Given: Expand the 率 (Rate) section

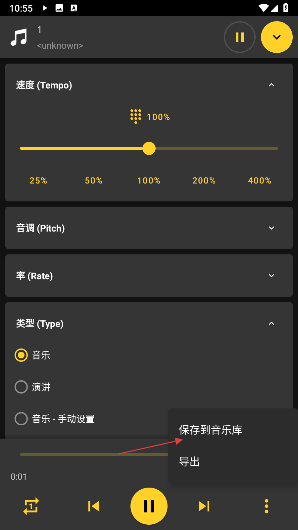Looking at the screenshot, I should (x=272, y=276).
